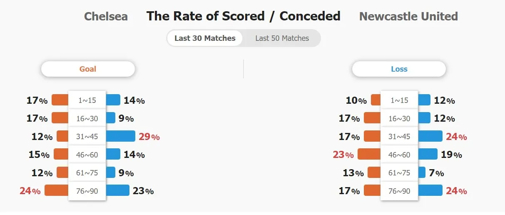Viewport: 505px width, 215px height.
Task: Click the 31~45 interval in Goal chart
Action: point(87,137)
